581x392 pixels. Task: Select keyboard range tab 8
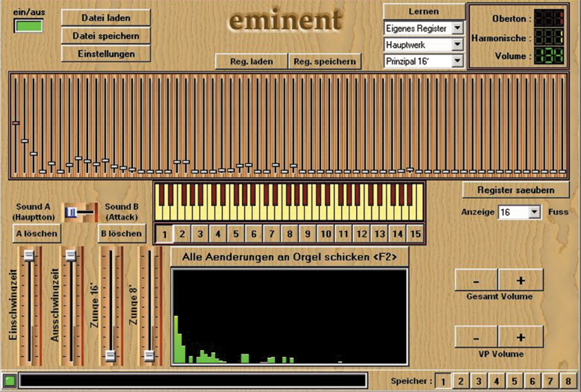[290, 234]
